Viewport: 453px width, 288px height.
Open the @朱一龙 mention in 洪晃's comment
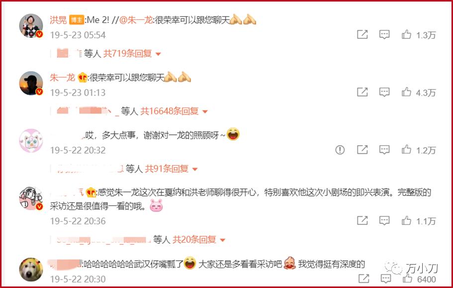(136, 19)
